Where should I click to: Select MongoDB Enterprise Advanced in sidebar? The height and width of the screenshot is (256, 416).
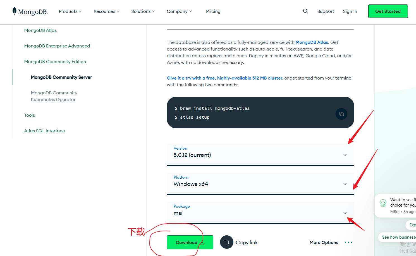click(x=57, y=46)
